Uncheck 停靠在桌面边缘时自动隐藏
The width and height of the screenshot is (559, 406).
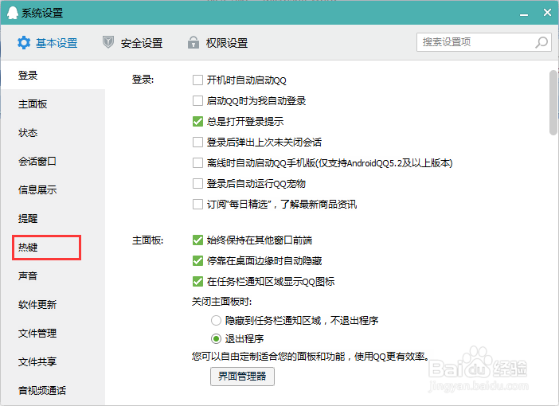(197, 261)
